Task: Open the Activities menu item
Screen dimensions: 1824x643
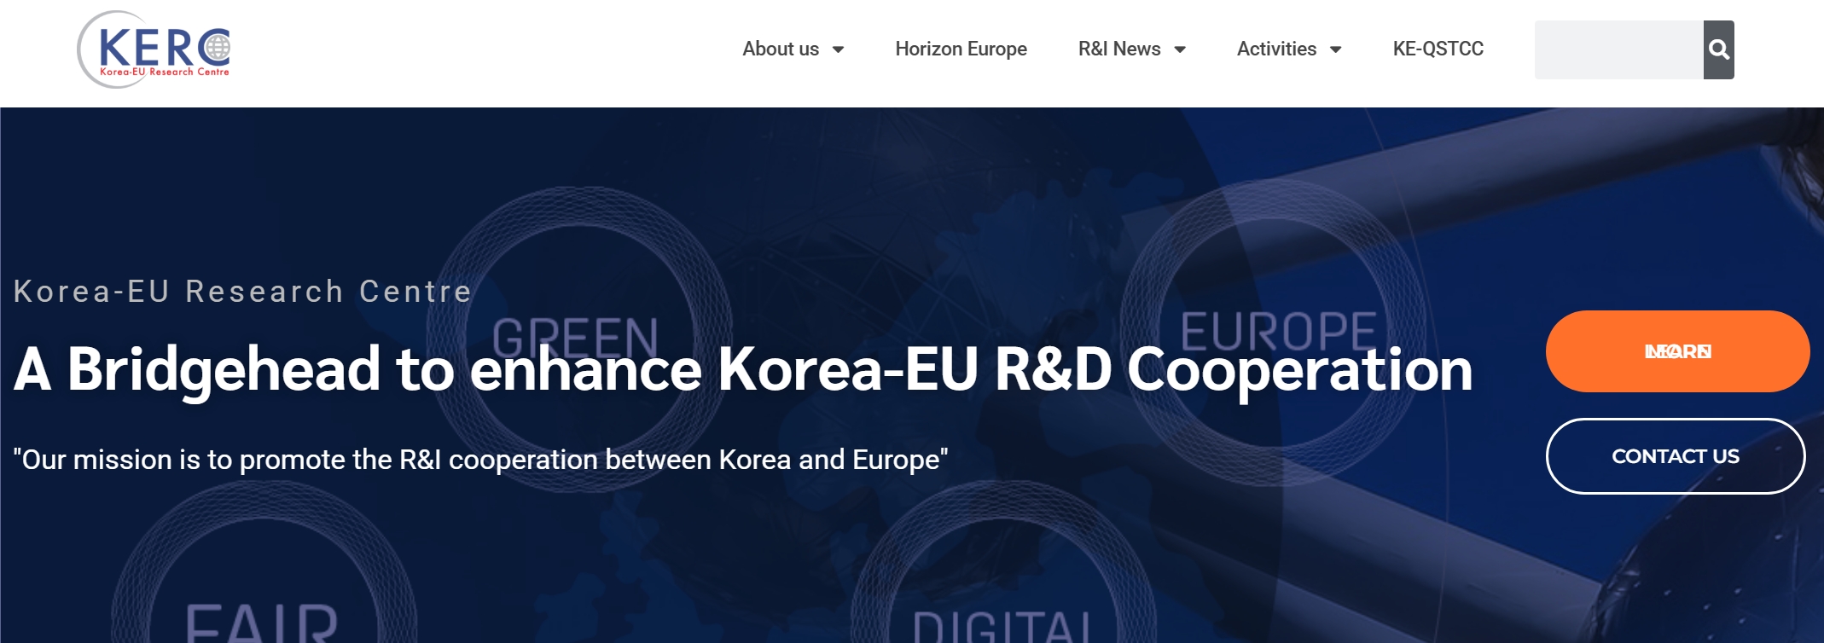Action: click(1276, 49)
